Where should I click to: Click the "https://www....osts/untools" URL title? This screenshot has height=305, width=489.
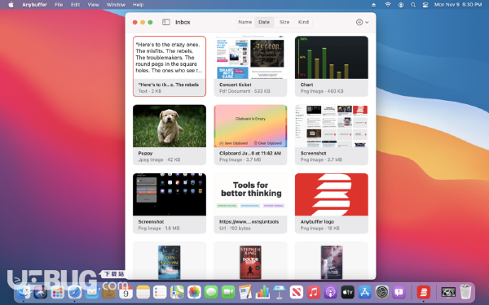(249, 221)
